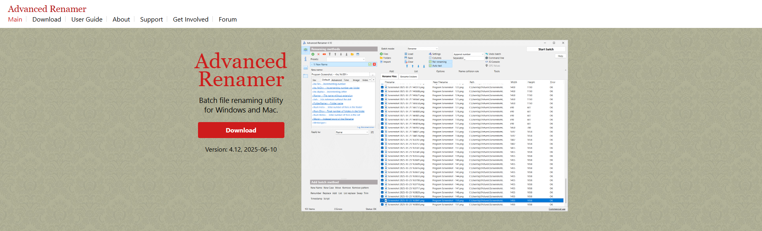Image resolution: width=762 pixels, height=231 pixels.
Task: Click the Help button in app screenshot
Action: click(560, 56)
